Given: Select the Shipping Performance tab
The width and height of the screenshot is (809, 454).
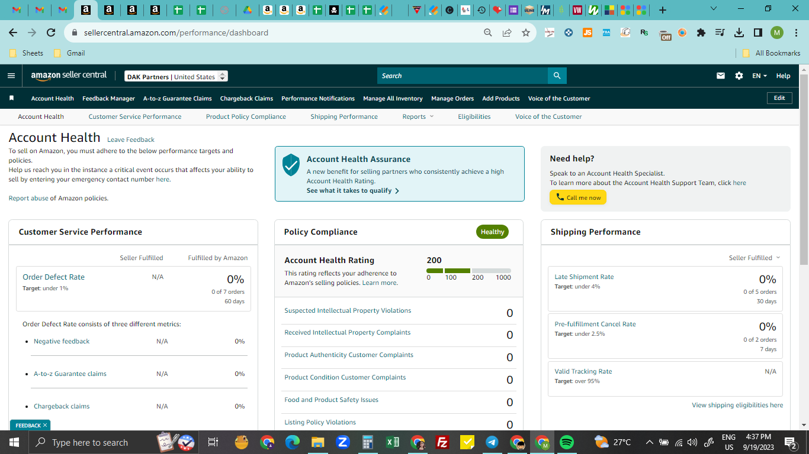Looking at the screenshot, I should point(344,116).
